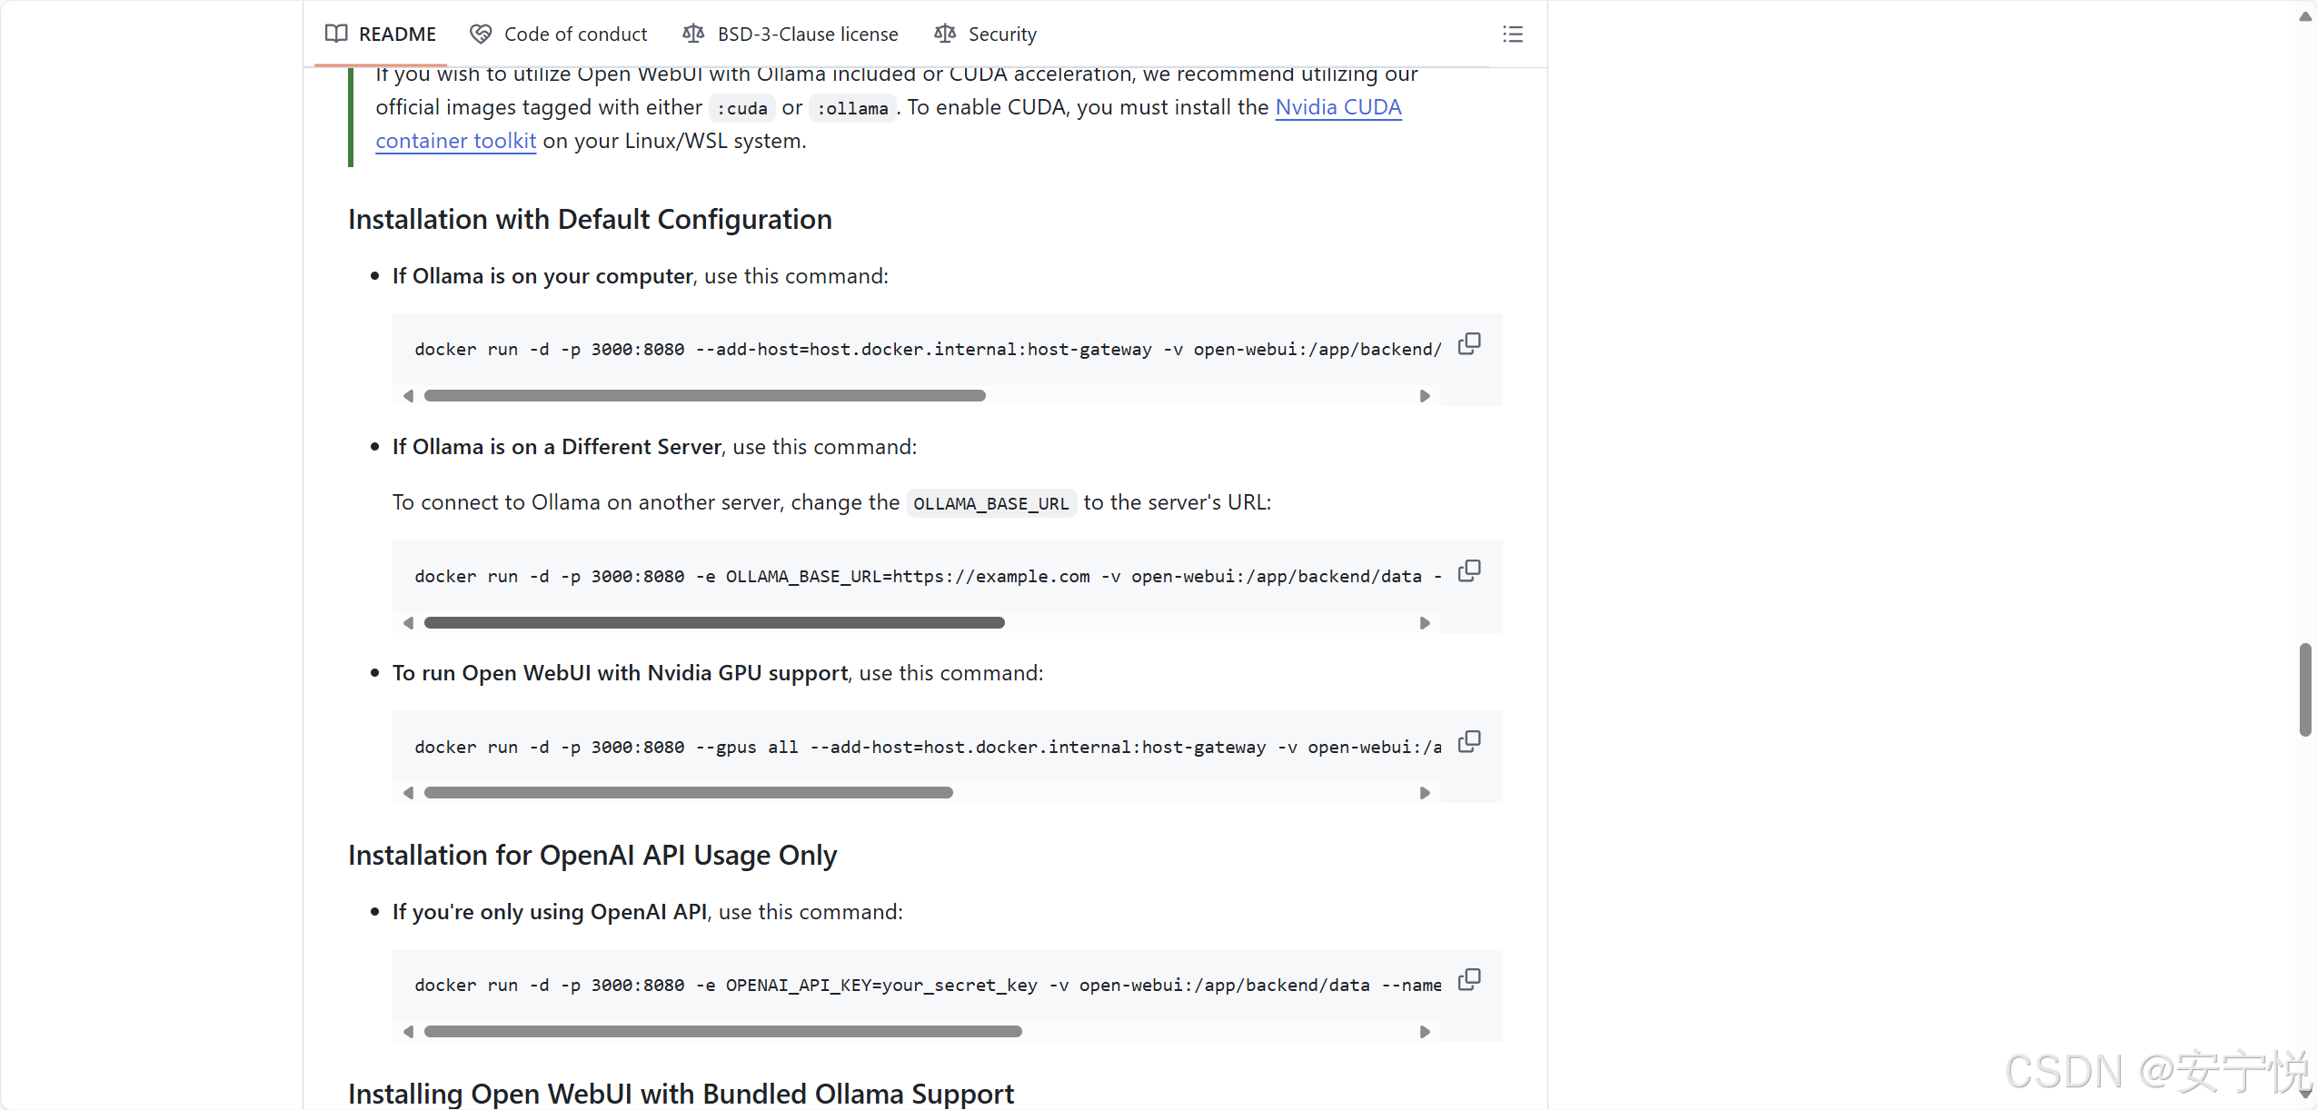Click the page scrollbar up arrow
The height and width of the screenshot is (1110, 2317).
(2305, 16)
